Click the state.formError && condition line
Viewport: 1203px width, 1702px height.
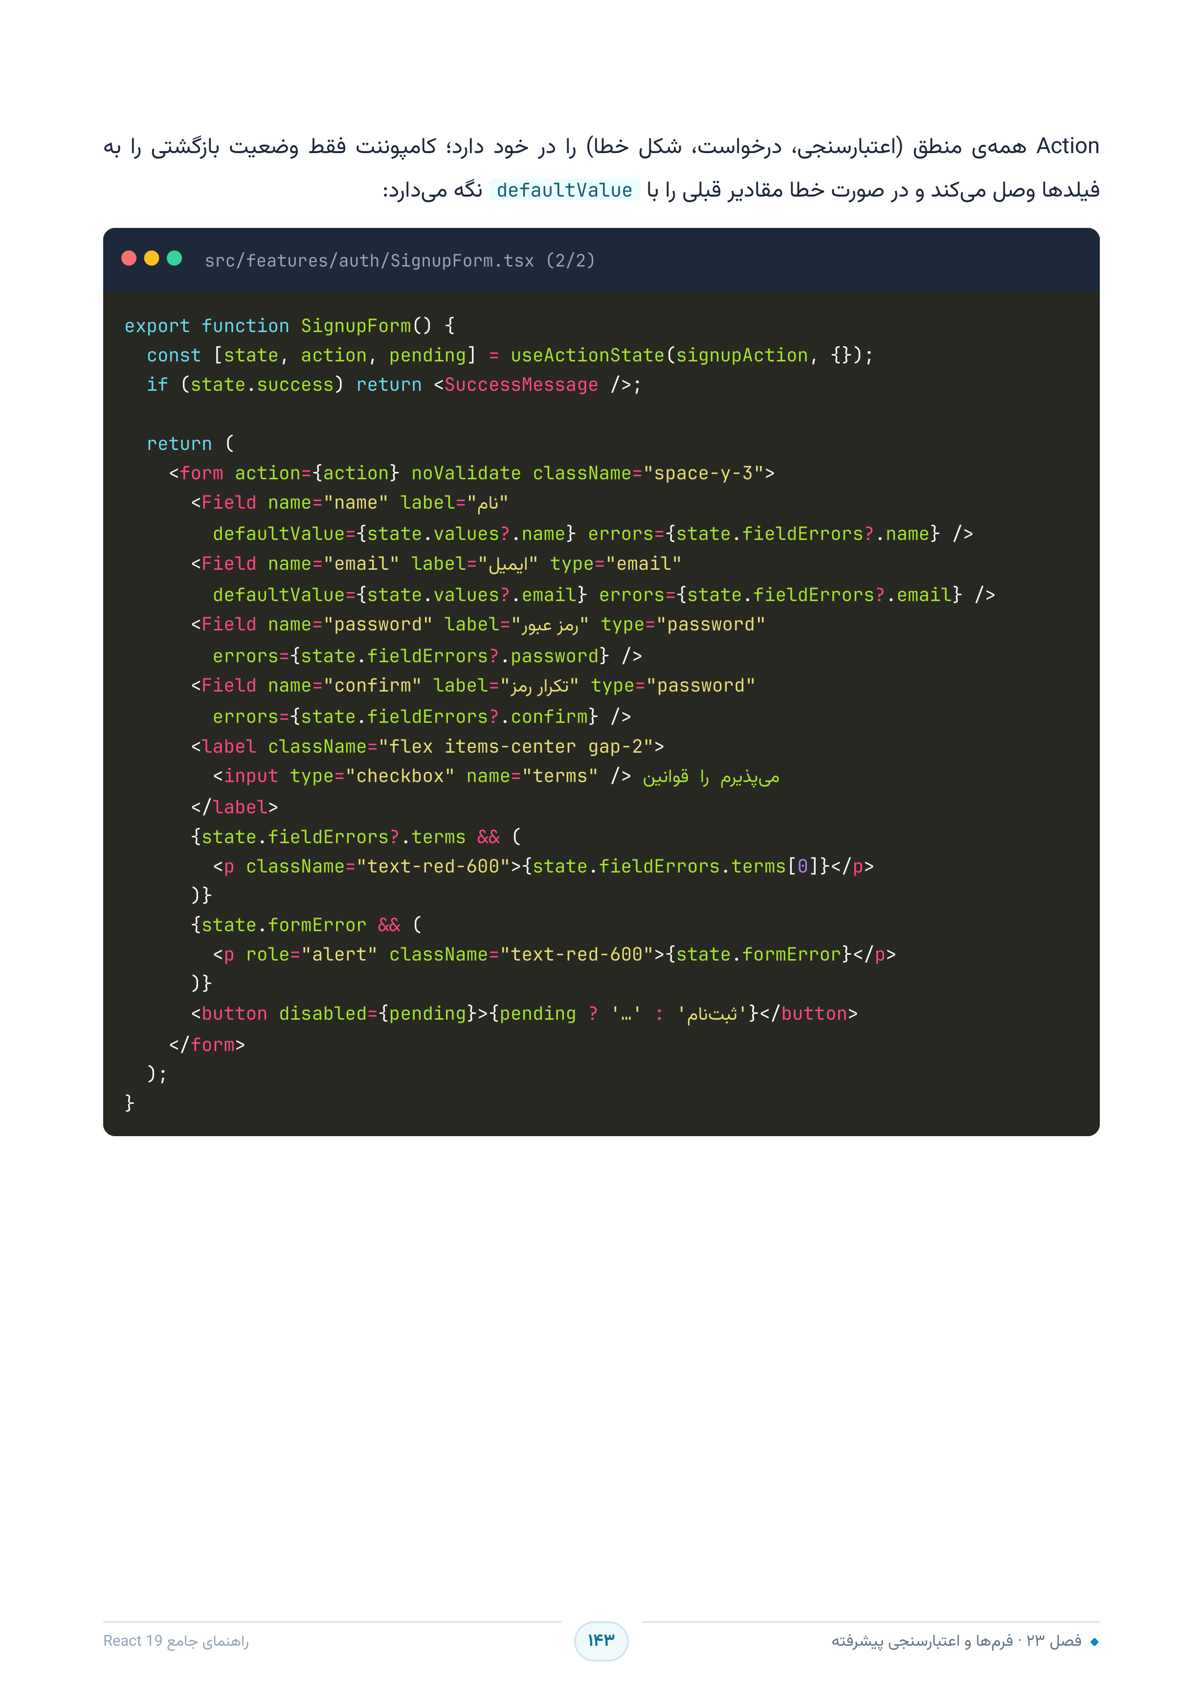(306, 925)
